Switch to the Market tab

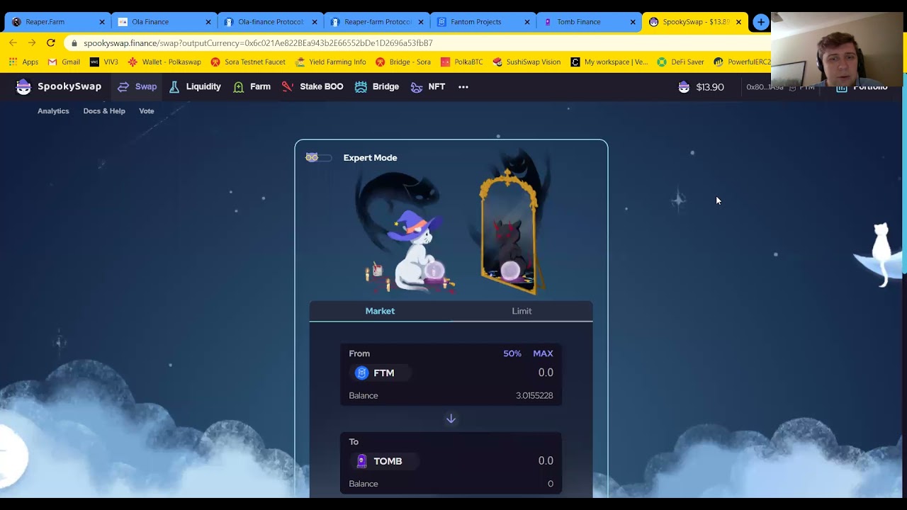pyautogui.click(x=380, y=311)
